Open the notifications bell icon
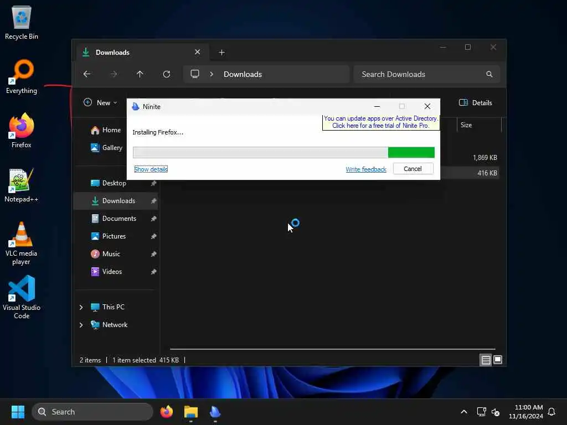This screenshot has height=425, width=567. 551,412
